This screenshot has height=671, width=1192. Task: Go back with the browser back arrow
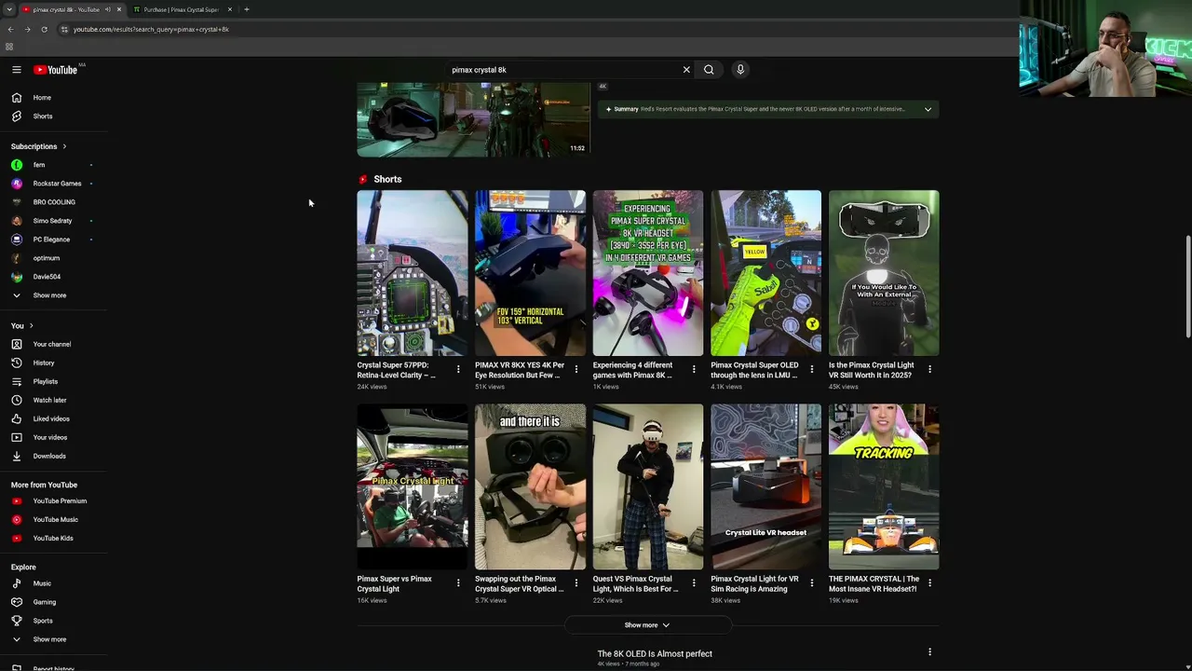[x=10, y=29]
